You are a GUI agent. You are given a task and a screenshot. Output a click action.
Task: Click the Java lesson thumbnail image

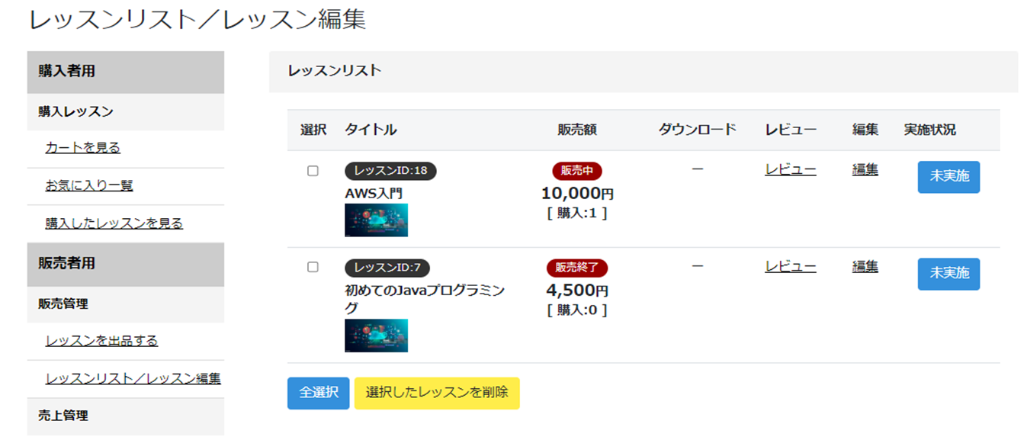(x=376, y=336)
